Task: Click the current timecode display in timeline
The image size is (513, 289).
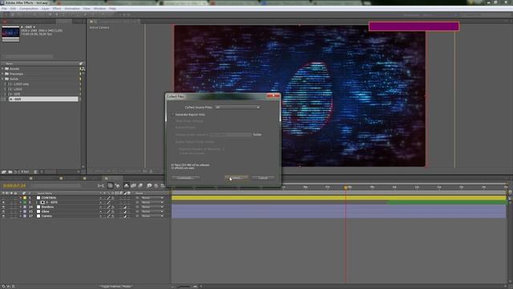Action: pos(14,185)
